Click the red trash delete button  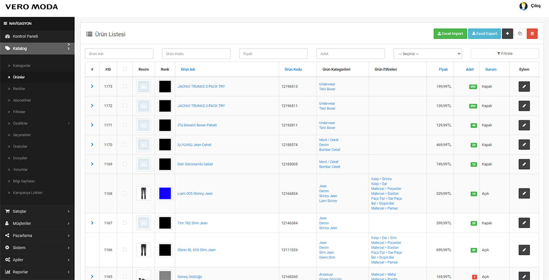coord(532,34)
